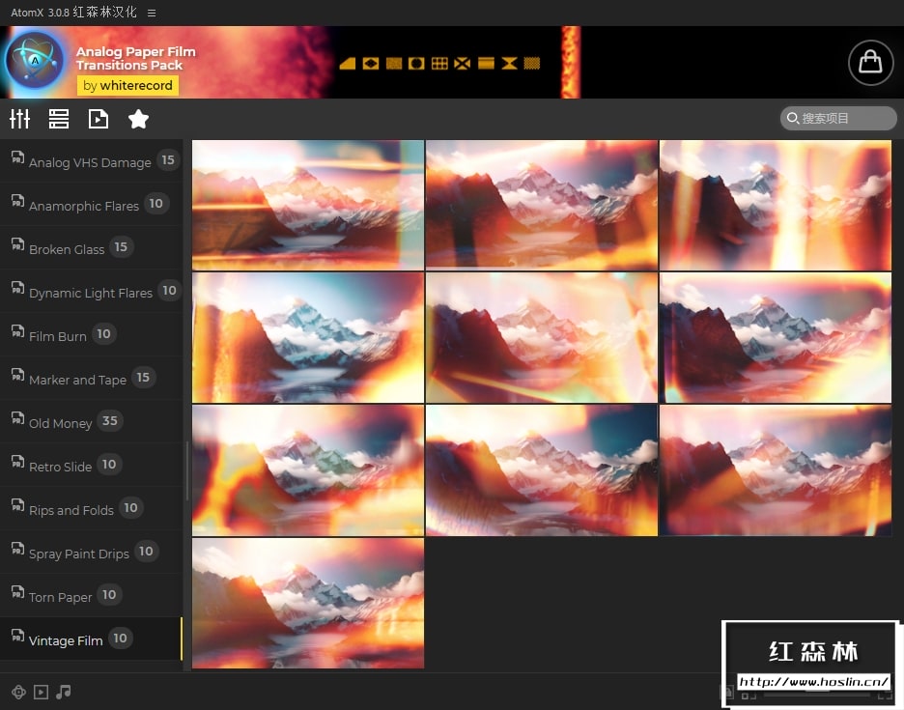Click the 15 count badge for Broken Glass
Image resolution: width=904 pixels, height=710 pixels.
[121, 247]
